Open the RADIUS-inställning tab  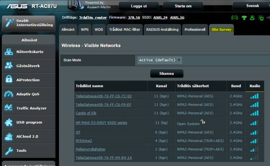(162, 30)
